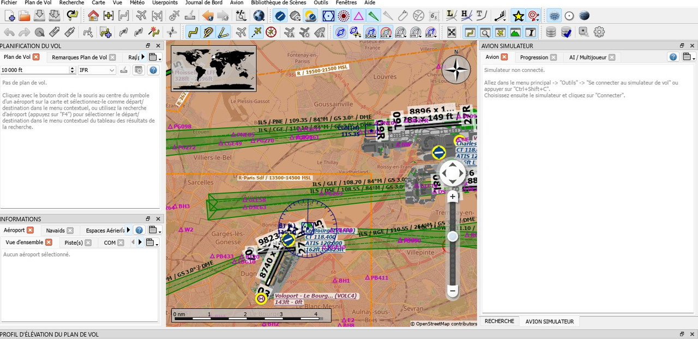
Task: Open the Espaces Aériens tab
Action: 105,231
